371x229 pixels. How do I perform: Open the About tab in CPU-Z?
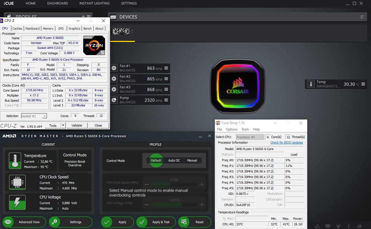click(x=99, y=29)
